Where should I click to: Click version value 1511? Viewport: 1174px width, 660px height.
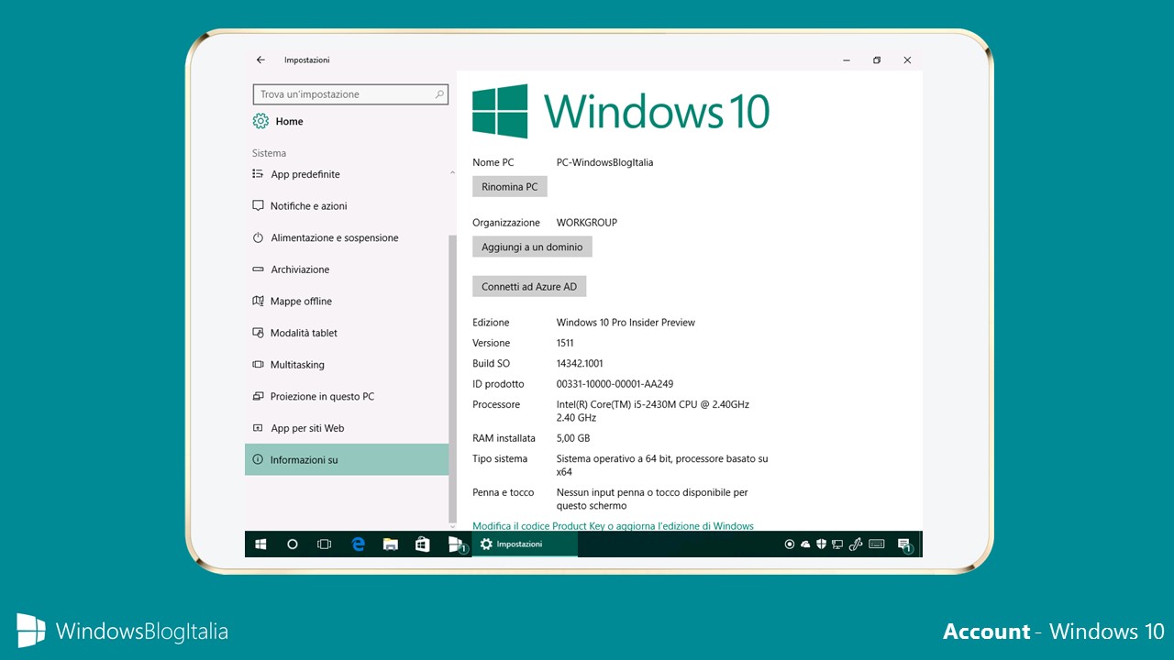[565, 343]
